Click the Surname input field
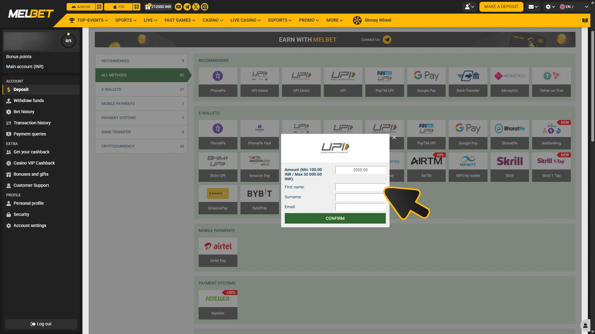595x334 pixels. [360, 197]
